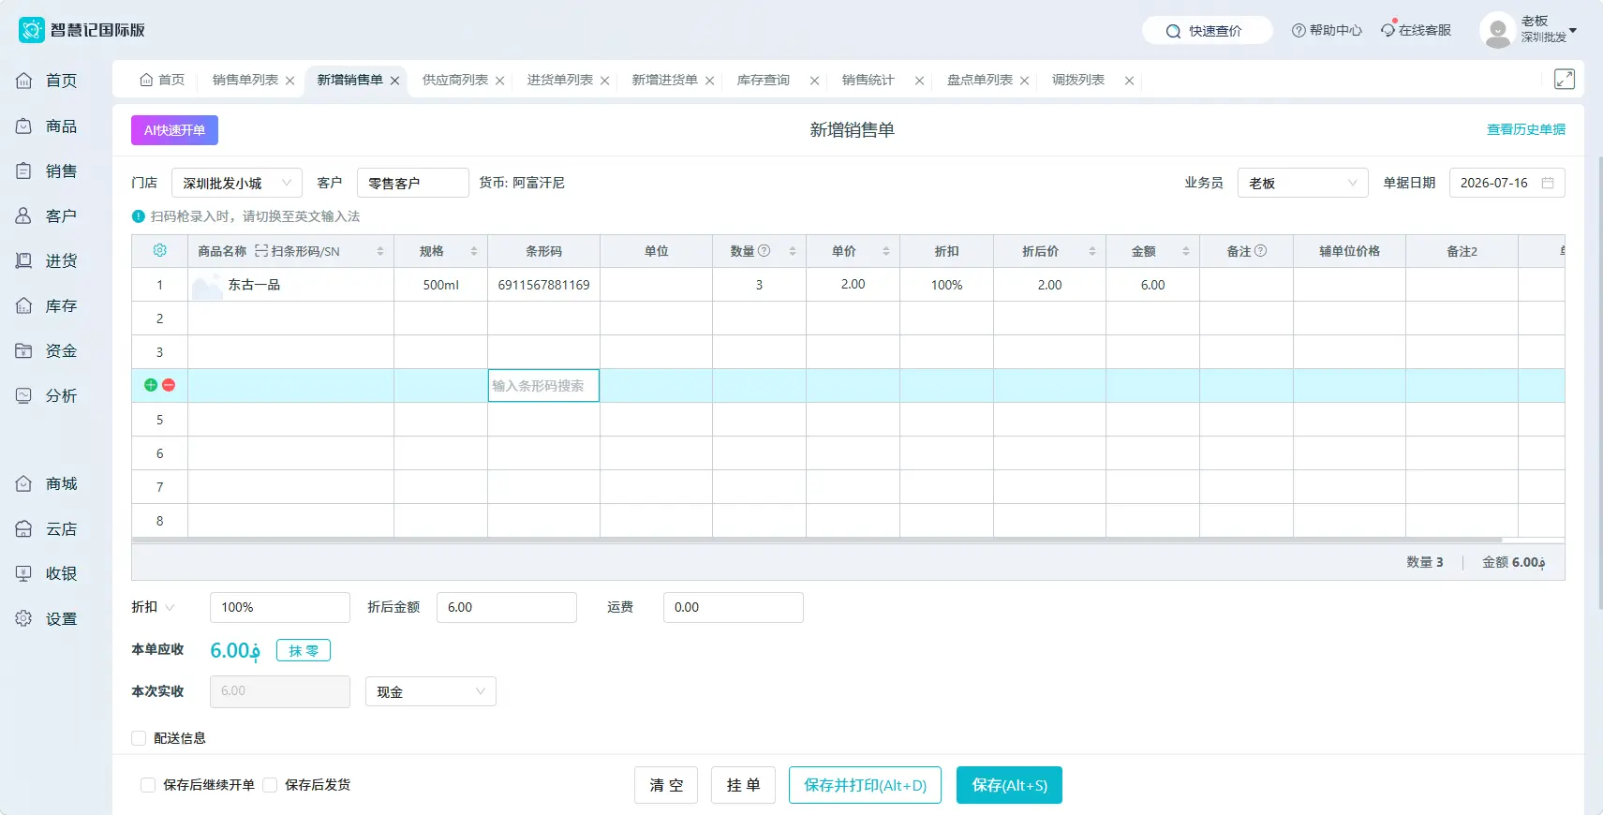
Task: Switch to the 销售单列表 tab
Action: tap(245, 81)
